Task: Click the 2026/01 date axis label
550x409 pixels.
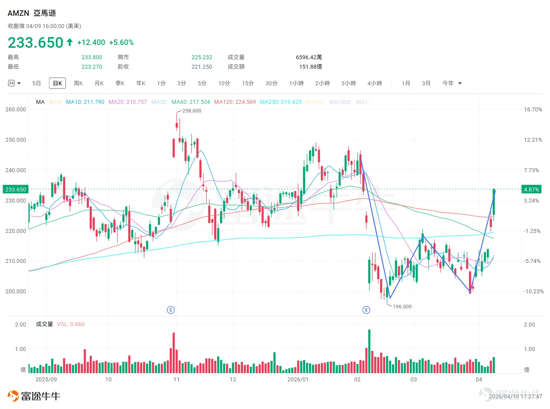Action: pos(298,379)
